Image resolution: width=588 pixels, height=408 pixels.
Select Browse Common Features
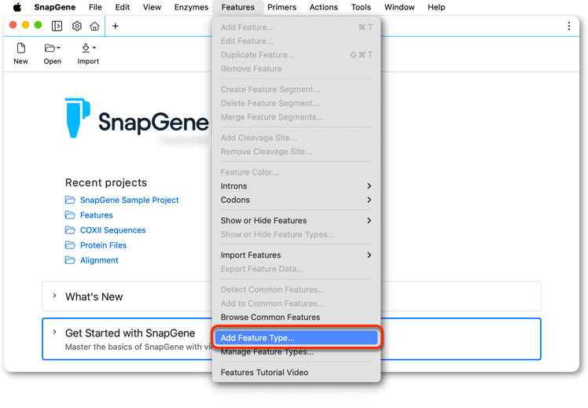(x=296, y=318)
